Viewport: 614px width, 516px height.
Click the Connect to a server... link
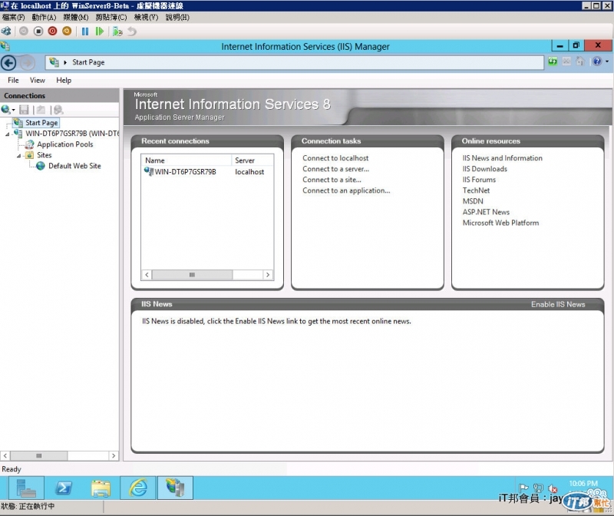click(335, 169)
